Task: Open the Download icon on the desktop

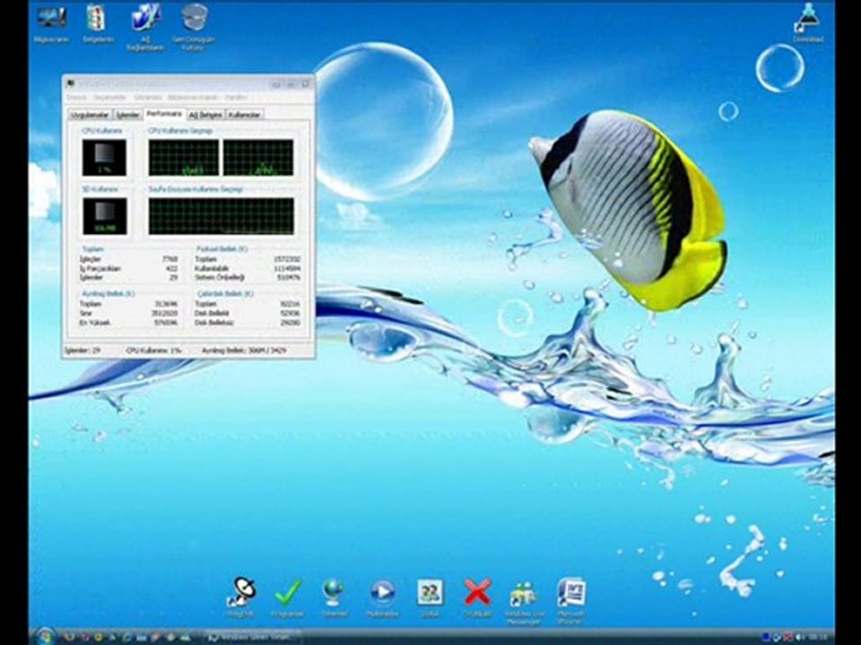Action: click(807, 23)
